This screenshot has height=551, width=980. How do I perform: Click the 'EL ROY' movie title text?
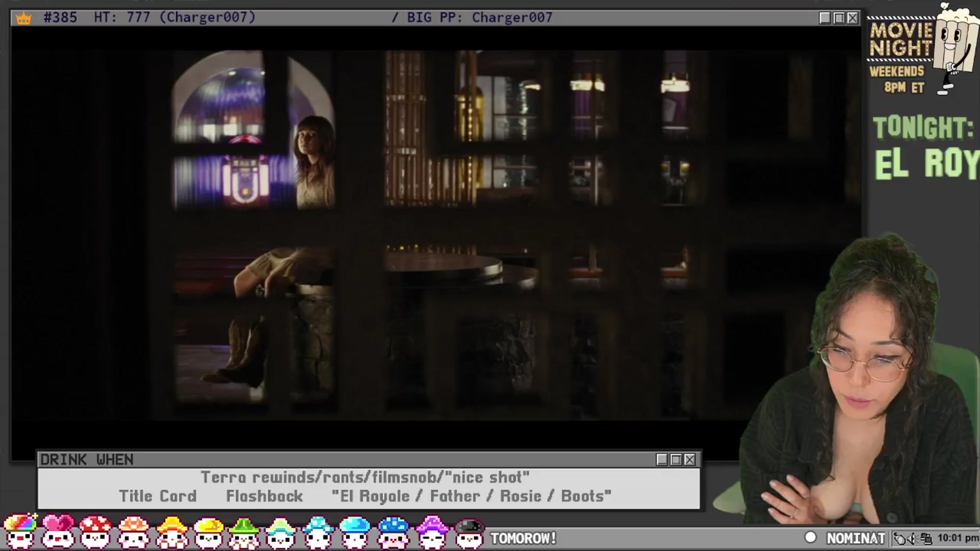[x=927, y=163]
